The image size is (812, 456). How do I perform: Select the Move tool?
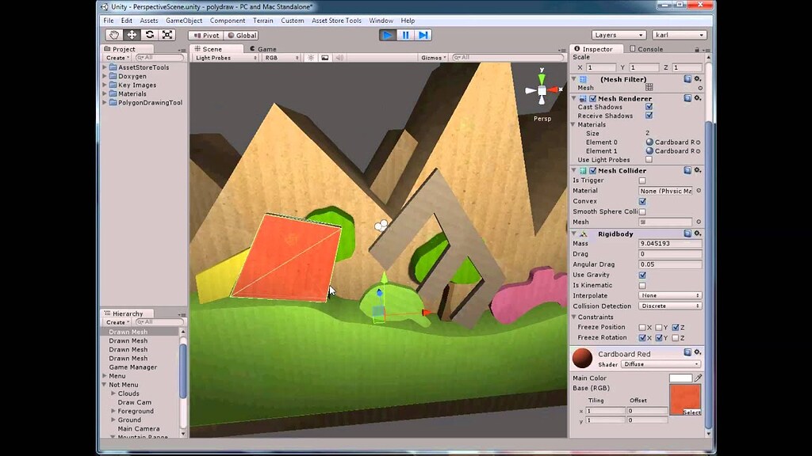(x=131, y=34)
